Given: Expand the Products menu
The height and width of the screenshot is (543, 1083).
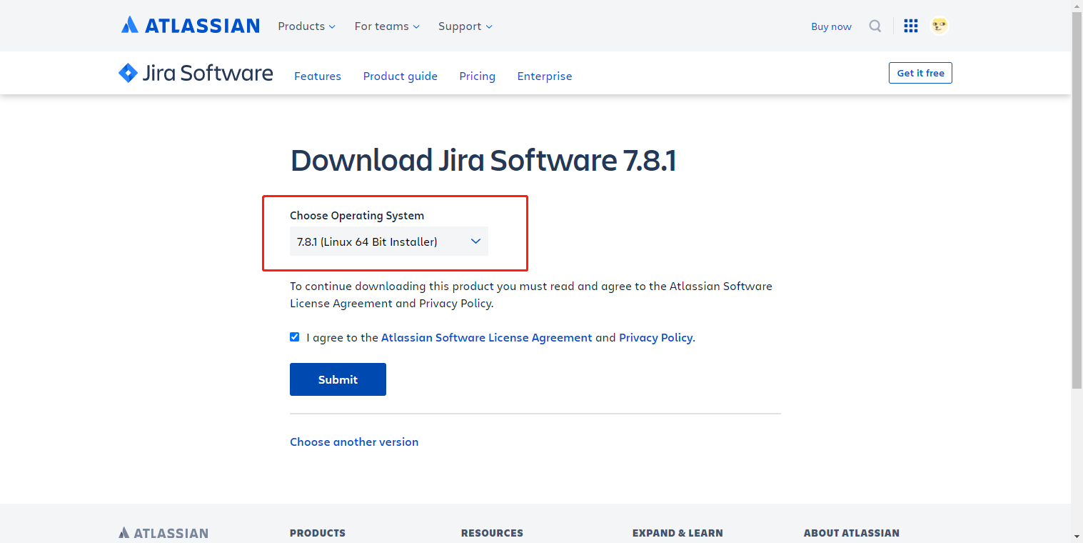Looking at the screenshot, I should click(x=306, y=26).
